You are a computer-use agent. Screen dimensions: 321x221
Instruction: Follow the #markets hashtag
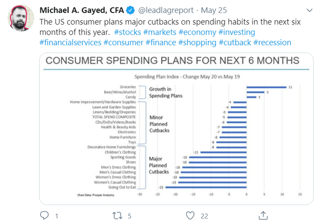pyautogui.click(x=159, y=32)
